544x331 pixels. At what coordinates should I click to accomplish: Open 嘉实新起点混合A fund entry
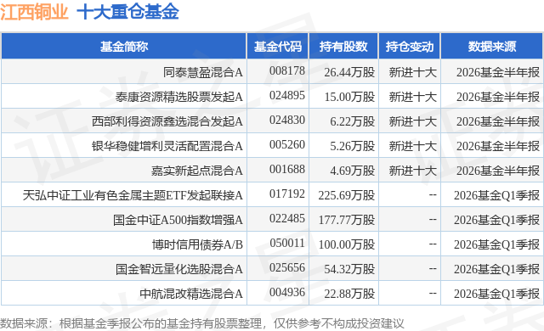pos(197,171)
